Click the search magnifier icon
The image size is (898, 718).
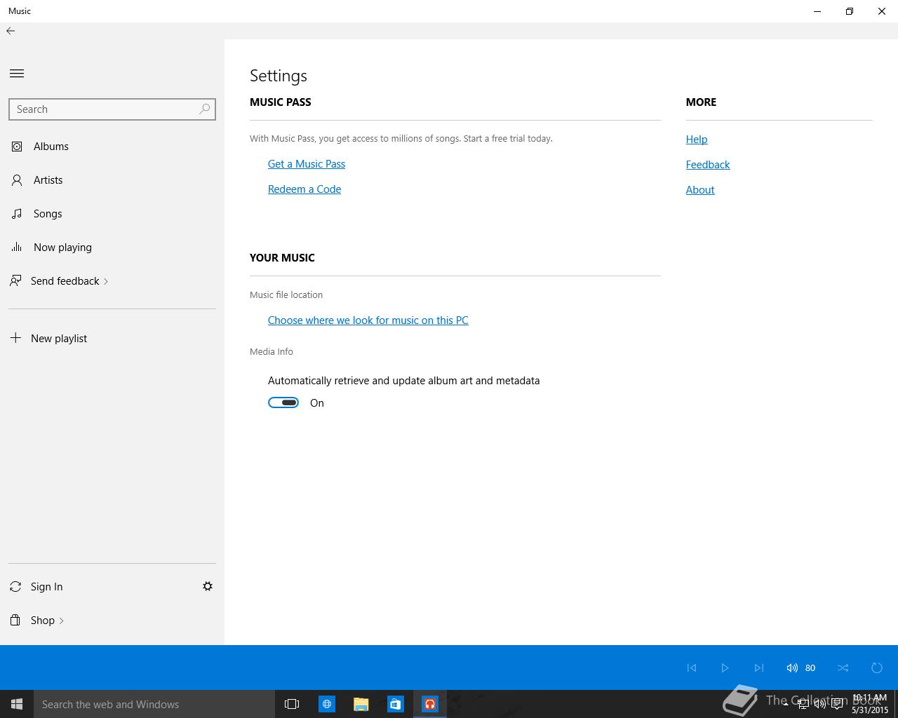(x=204, y=109)
